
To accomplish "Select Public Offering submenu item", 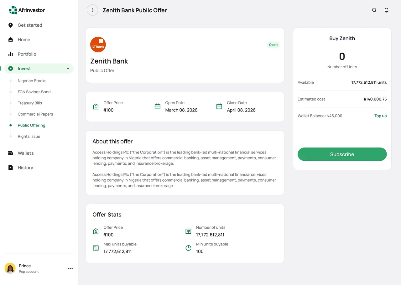I will point(31,125).
